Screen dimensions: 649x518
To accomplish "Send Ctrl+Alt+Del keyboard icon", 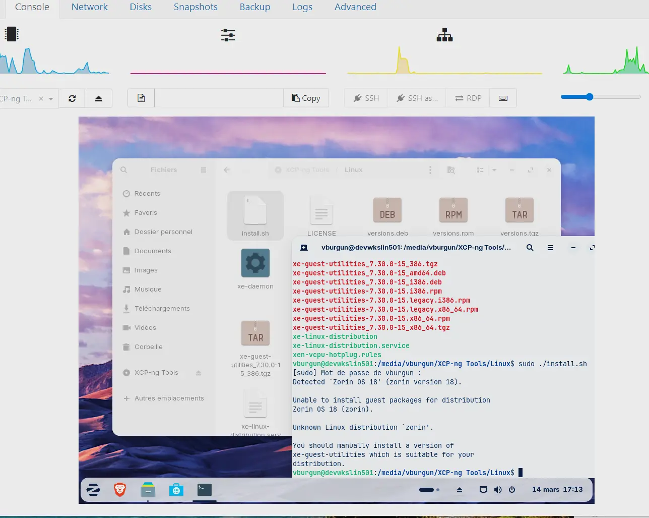I will (x=503, y=98).
